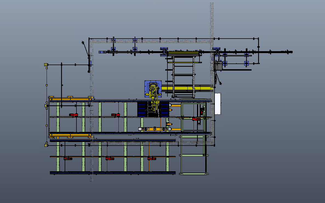
Task: Click the red motor inside the safety fence
Action: coord(194,119)
